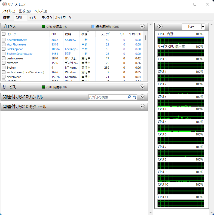Screen dimensions: 214x215
Task: Click the blue 最大周波数 indicator square
Action: coord(93,27)
